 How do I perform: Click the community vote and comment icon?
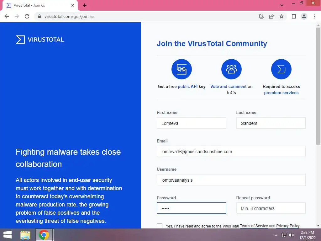(x=231, y=69)
